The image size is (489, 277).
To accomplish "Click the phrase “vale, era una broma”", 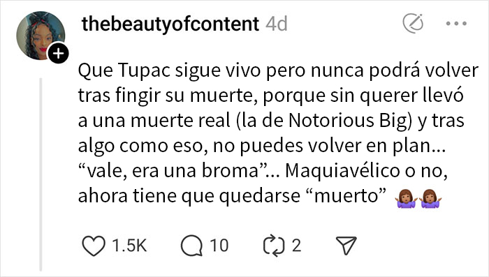I will coord(174,171).
